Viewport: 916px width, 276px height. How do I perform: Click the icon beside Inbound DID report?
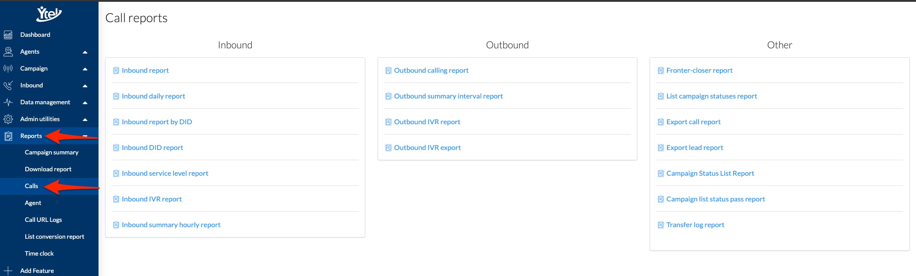pyautogui.click(x=116, y=147)
